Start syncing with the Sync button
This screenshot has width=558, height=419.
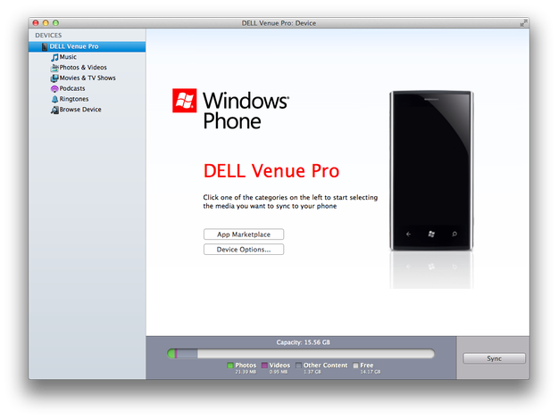click(495, 358)
